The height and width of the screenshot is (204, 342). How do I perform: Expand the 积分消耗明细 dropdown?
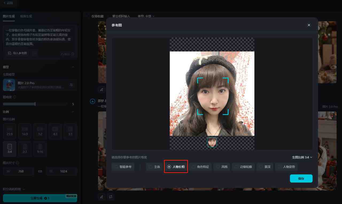pos(14,189)
